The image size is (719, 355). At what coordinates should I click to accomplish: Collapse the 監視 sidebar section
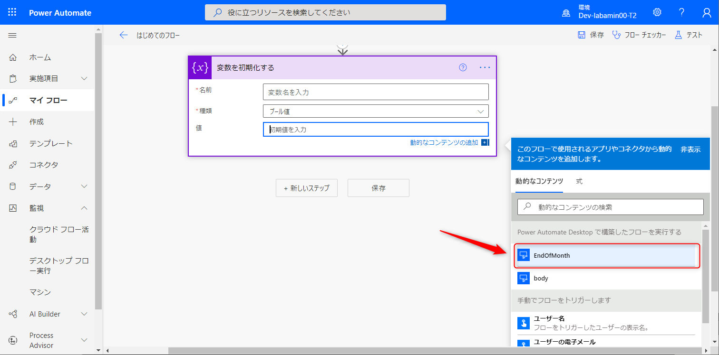point(84,208)
